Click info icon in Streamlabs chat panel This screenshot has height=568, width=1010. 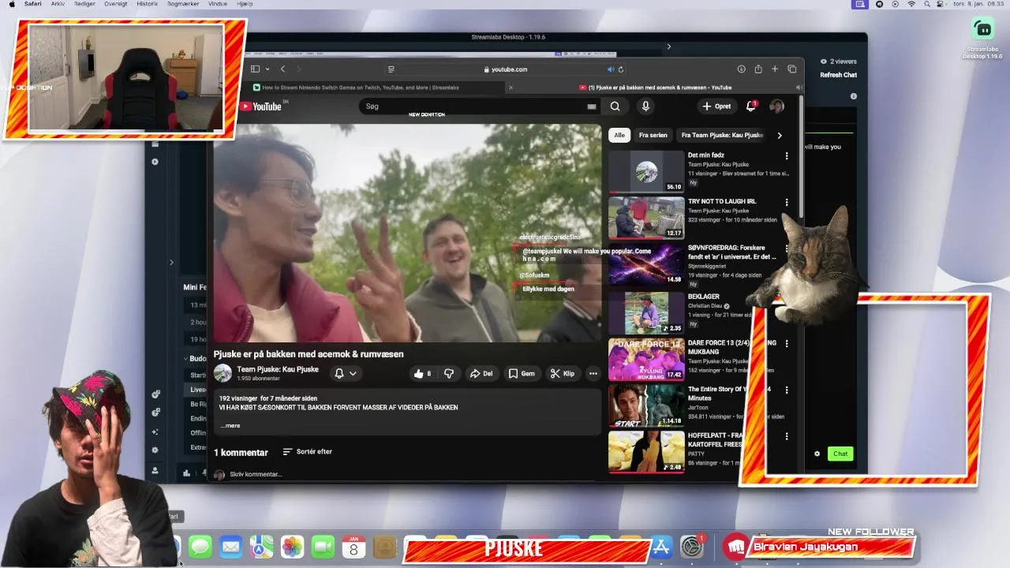pyautogui.click(x=853, y=96)
